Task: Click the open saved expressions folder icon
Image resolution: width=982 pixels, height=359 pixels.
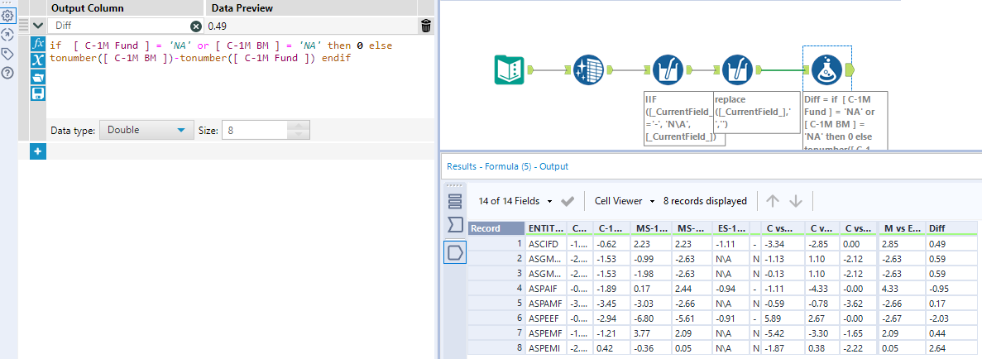Action: pos(37,76)
